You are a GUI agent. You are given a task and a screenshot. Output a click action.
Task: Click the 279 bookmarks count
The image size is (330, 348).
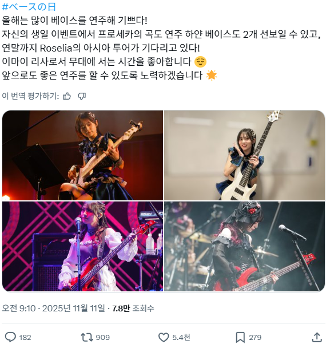255,337
